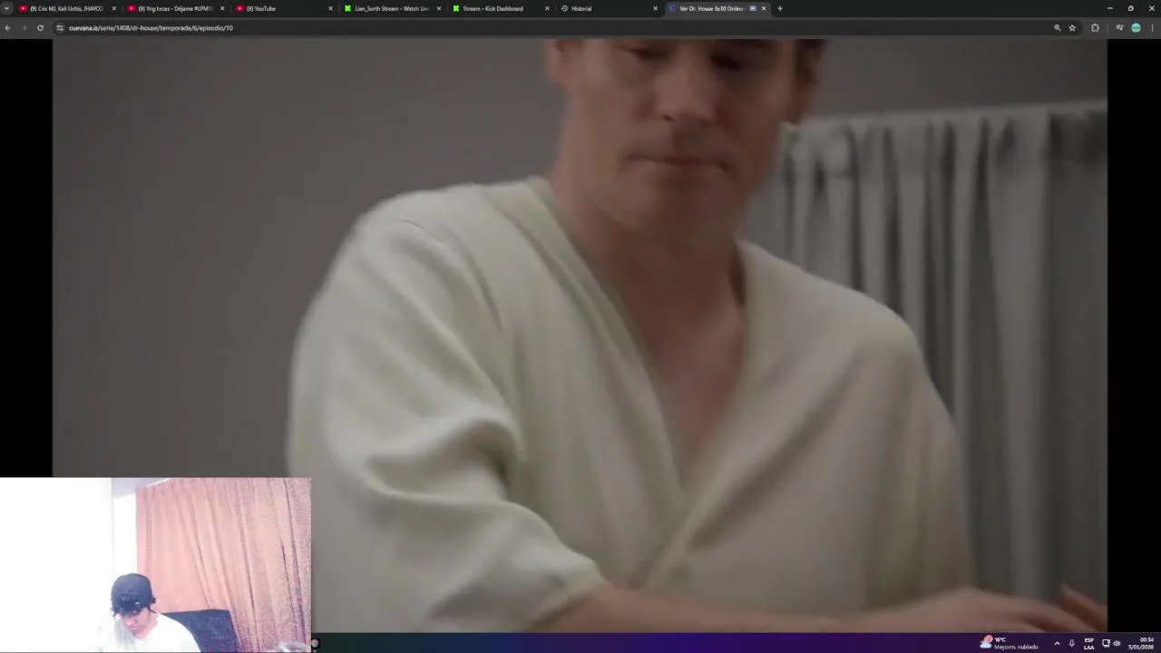This screenshot has width=1161, height=653.
Task: Open the green Chrome profile avatar
Action: (x=1136, y=28)
